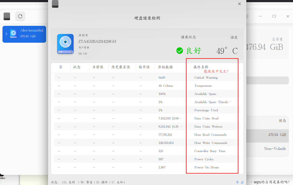Click the serial number ZTA4512BA2314218GH
293x185 pixels.
[x=97, y=42]
